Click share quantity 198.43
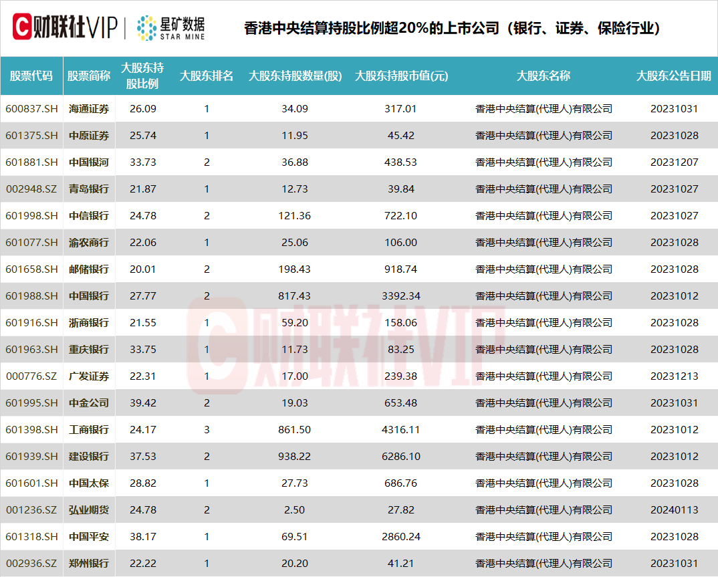The height and width of the screenshot is (577, 718). click(x=294, y=269)
